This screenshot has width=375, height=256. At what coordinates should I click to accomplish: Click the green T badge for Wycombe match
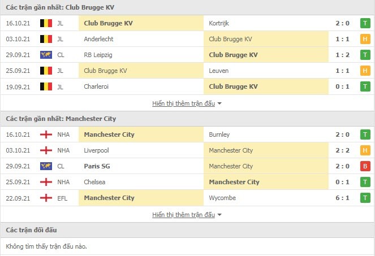pos(365,198)
